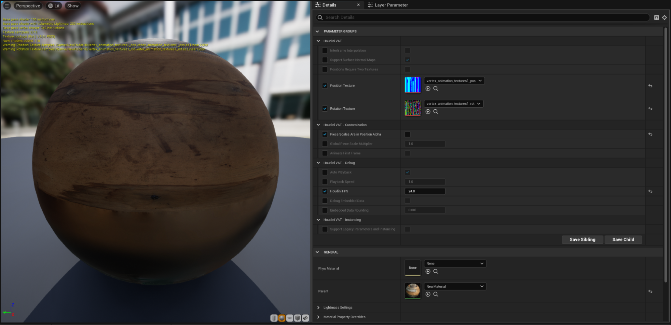Reset Houdini FPS to default
The image size is (671, 325).
[x=650, y=191]
